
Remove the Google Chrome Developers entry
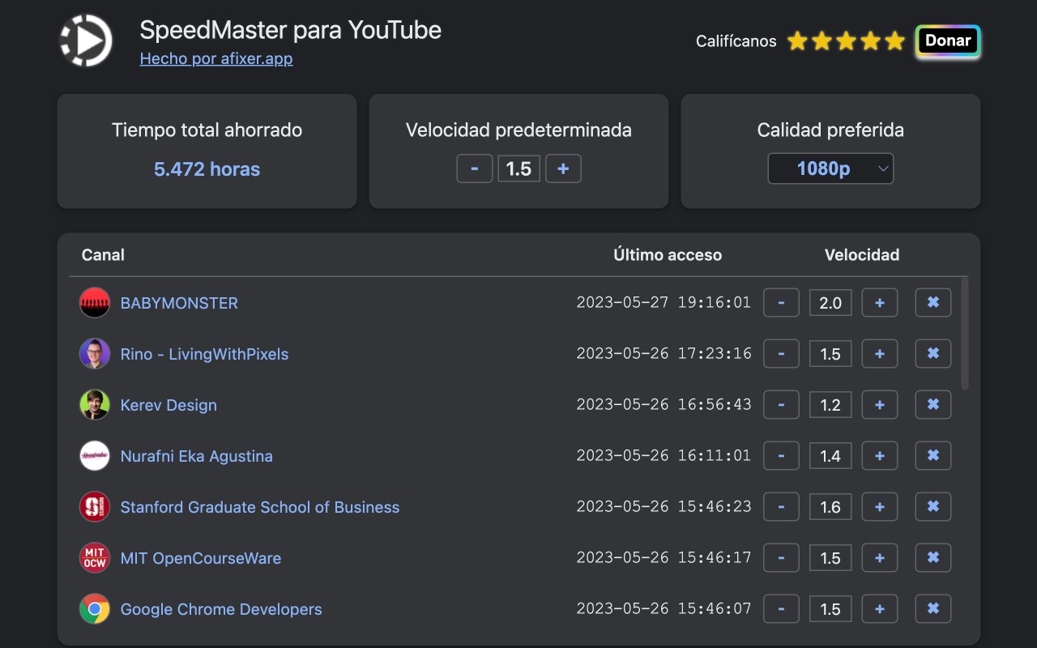pos(933,609)
